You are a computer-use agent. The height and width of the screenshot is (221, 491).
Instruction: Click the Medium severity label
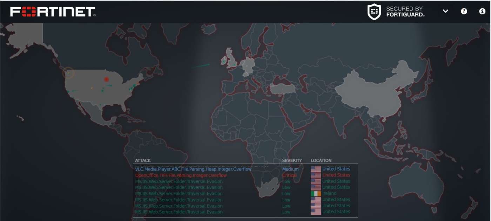pos(290,169)
